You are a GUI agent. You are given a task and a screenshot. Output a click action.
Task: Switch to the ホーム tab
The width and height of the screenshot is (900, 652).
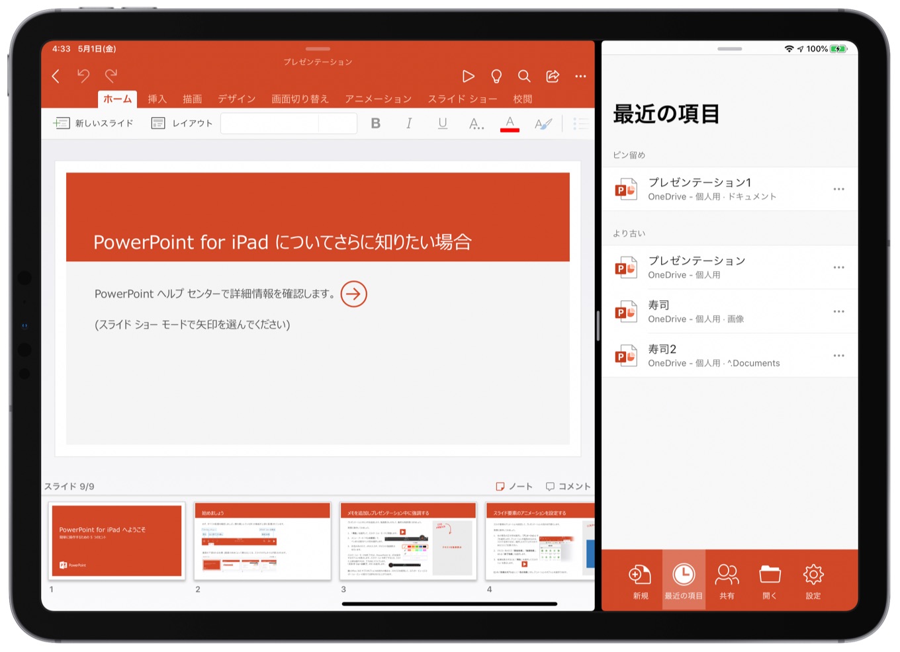point(117,99)
